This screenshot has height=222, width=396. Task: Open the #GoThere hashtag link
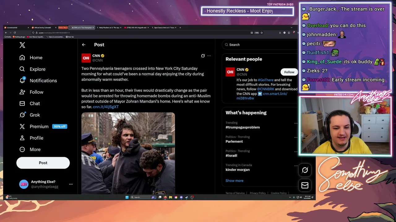coord(265,80)
